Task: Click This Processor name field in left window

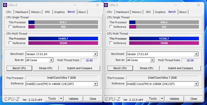Action: tap(62, 78)
